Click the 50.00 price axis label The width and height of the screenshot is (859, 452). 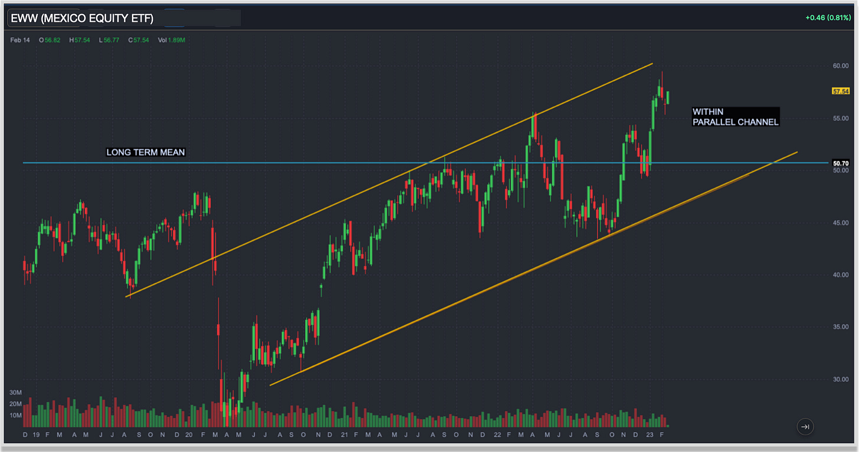(840, 170)
